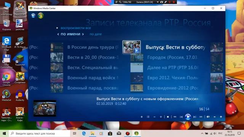
Task: Mute audio with the speaker icon
Action: coord(208,117)
